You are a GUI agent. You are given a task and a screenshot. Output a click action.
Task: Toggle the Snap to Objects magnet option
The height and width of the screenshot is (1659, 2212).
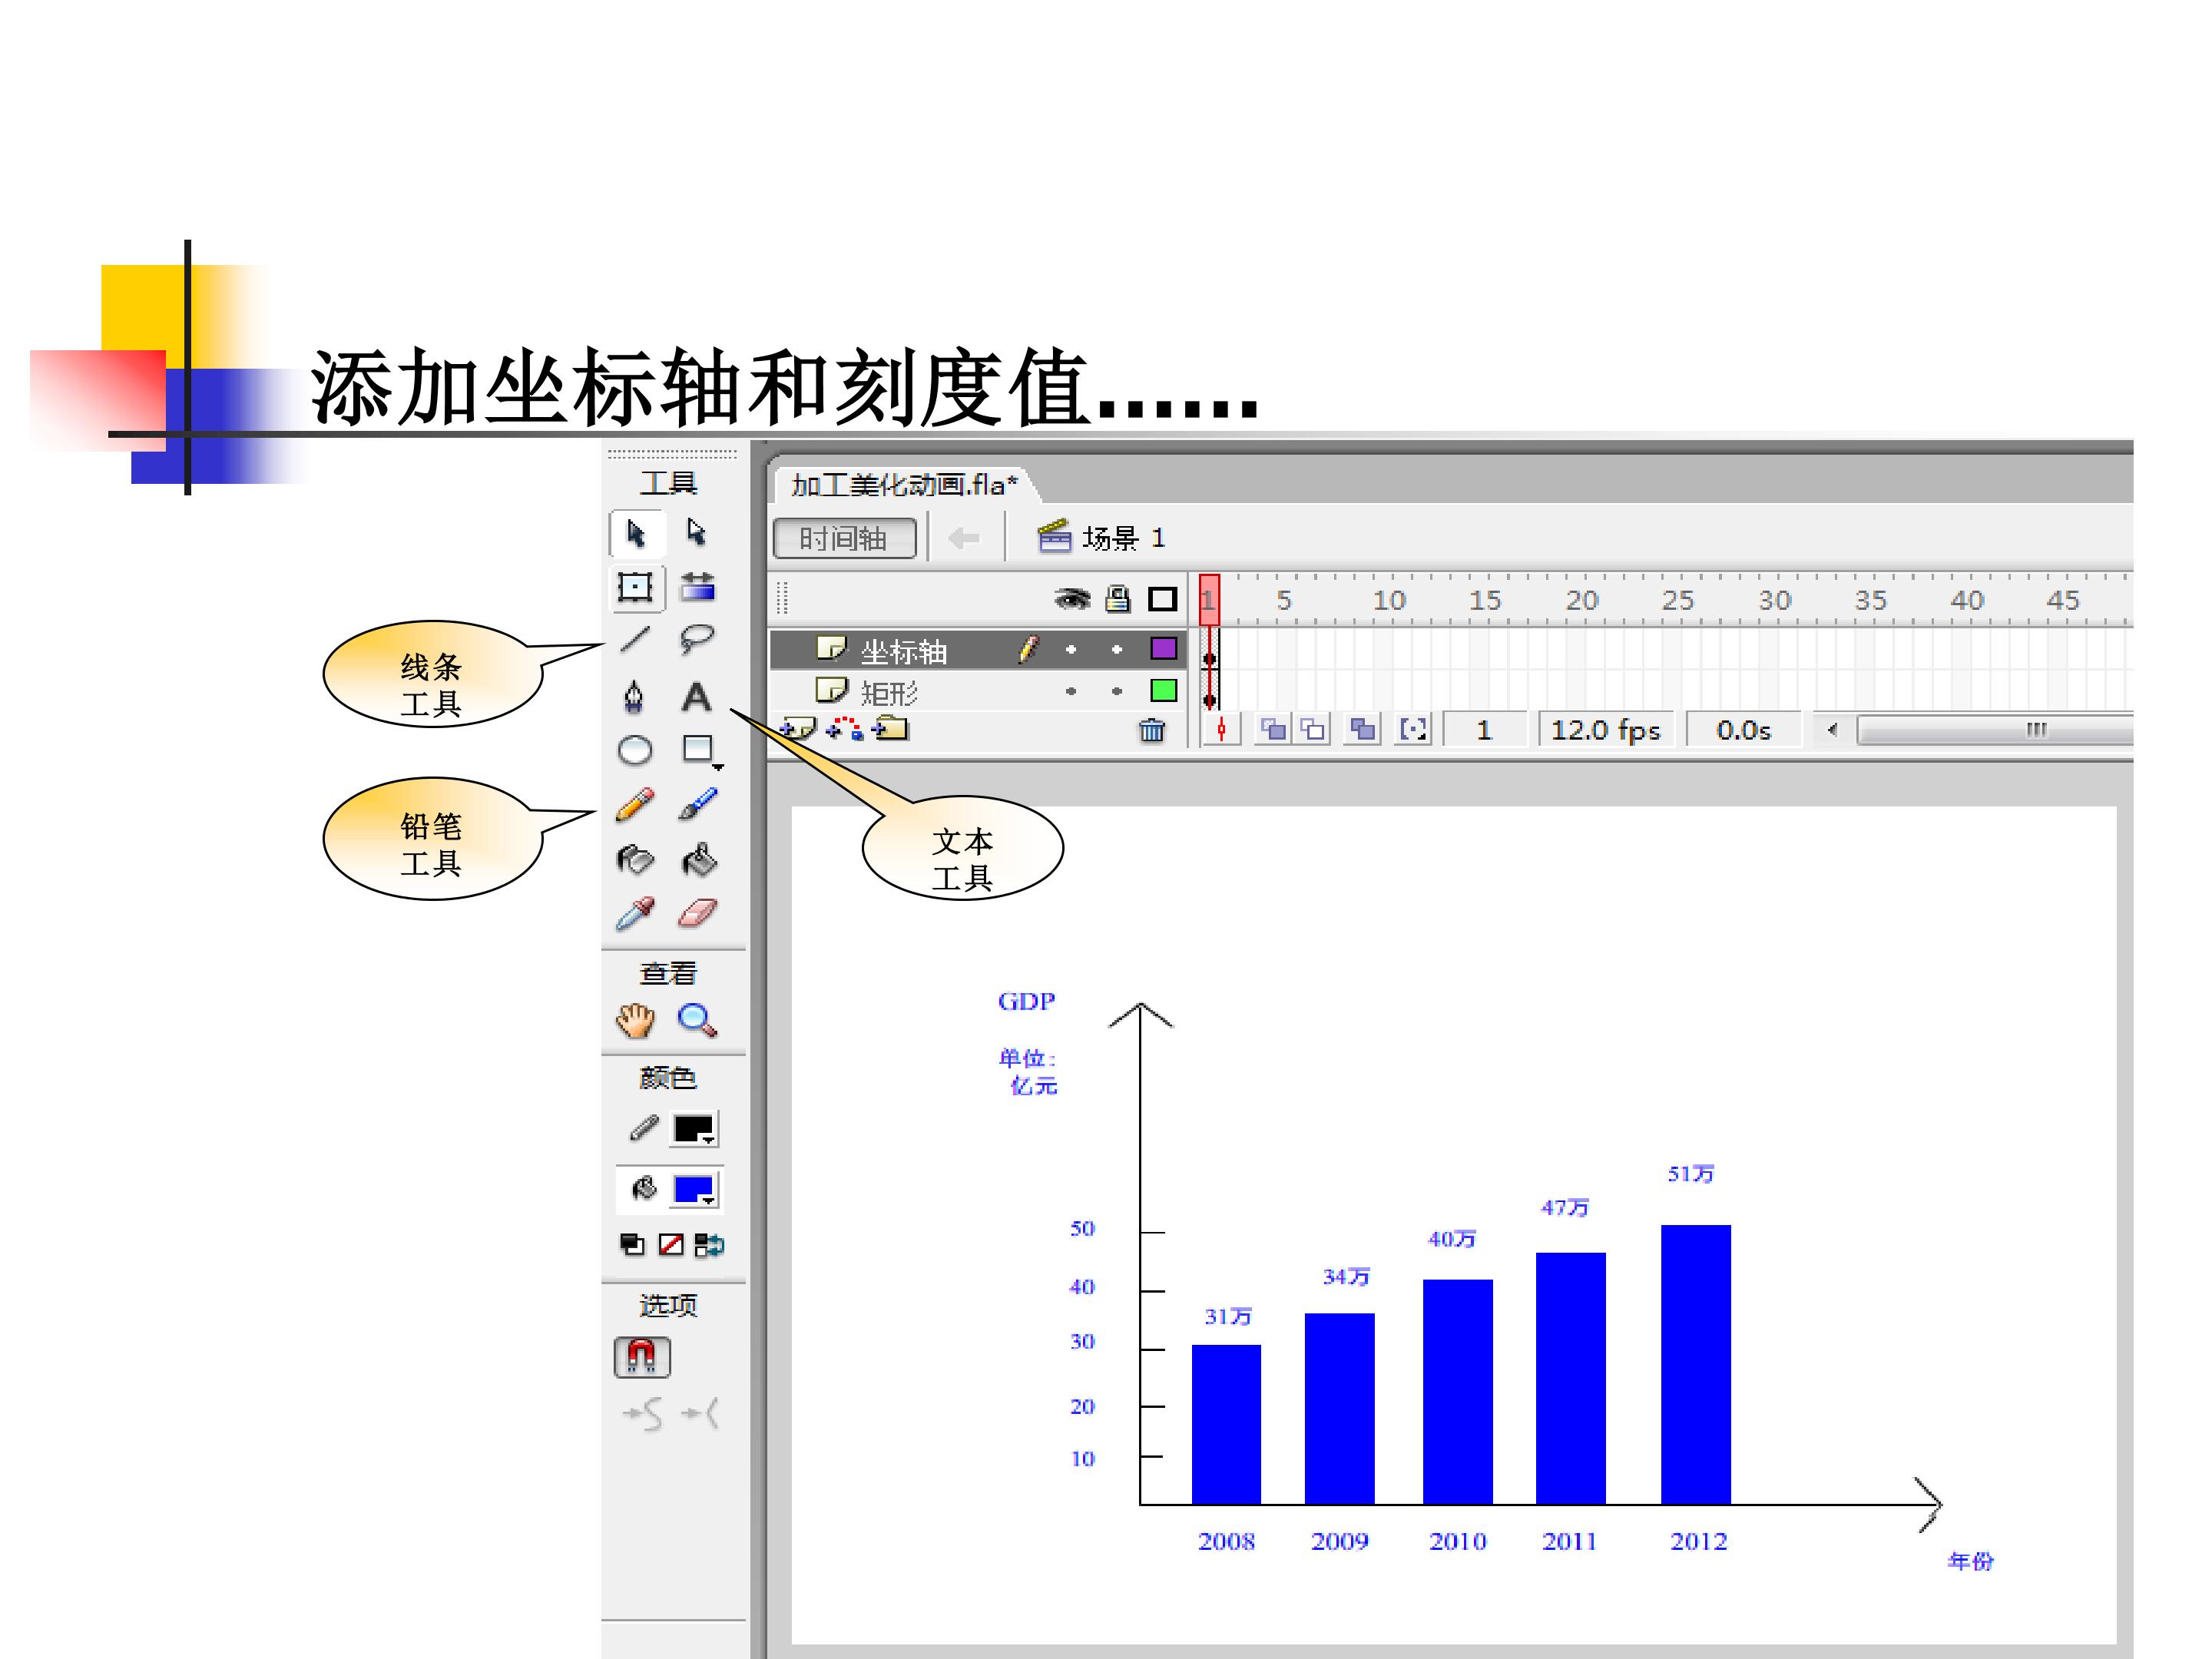pos(642,1357)
